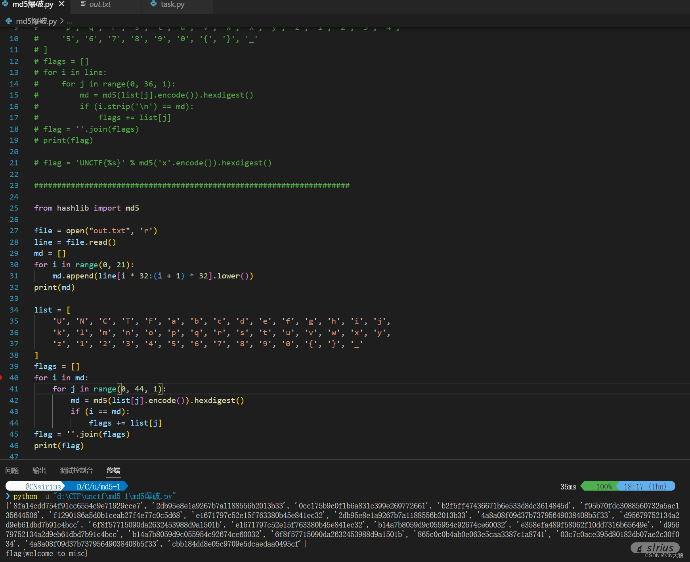Switch to the out.txt editor tab

(x=100, y=4)
